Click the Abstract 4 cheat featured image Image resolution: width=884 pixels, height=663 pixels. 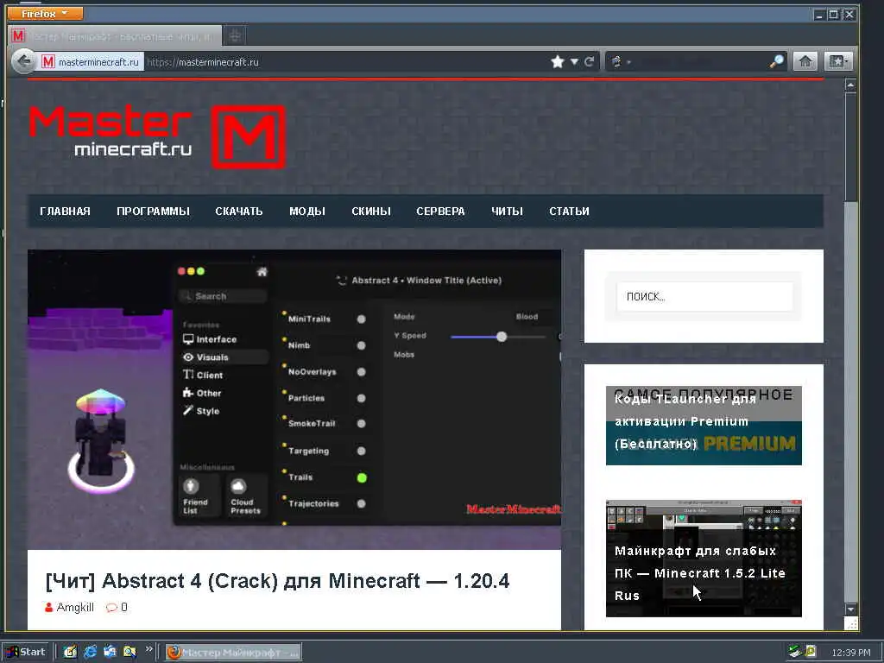tap(294, 399)
